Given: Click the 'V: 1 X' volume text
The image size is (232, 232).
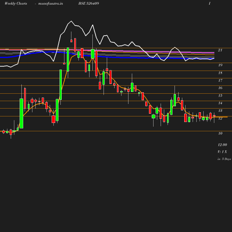Looking at the screenshot, I should pyautogui.click(x=222, y=152).
